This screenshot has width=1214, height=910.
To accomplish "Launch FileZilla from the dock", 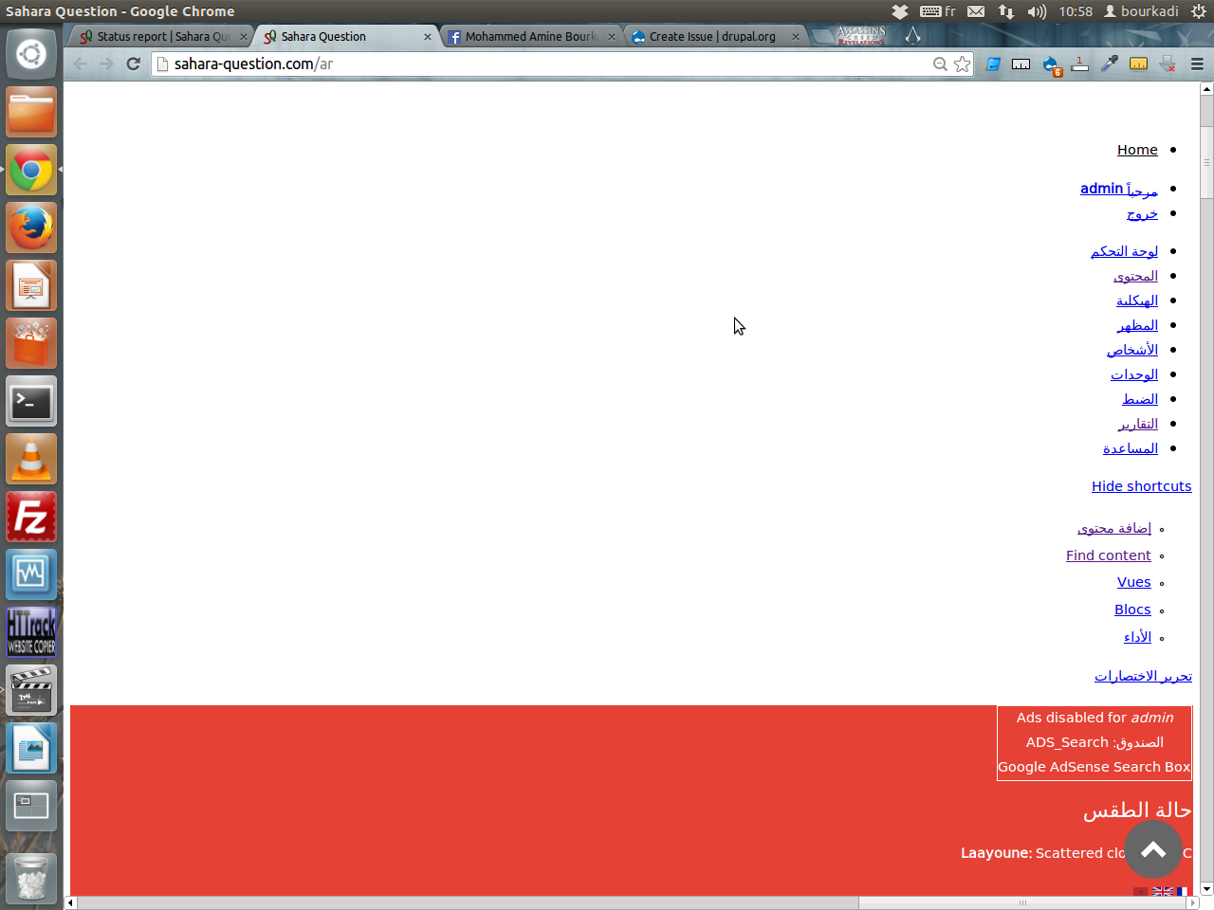I will pos(31,518).
